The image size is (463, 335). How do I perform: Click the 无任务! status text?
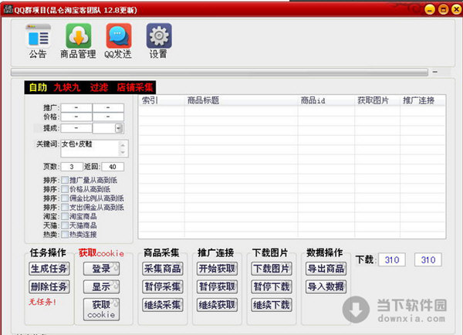pos(42,302)
